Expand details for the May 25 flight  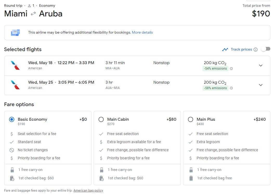coord(261,85)
